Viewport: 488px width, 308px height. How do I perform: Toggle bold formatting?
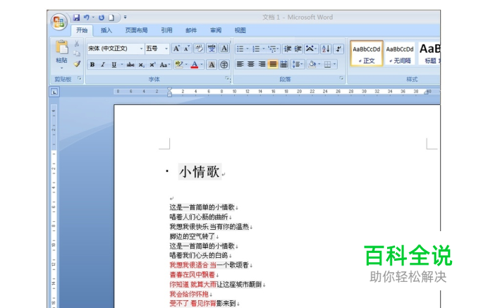coord(92,64)
